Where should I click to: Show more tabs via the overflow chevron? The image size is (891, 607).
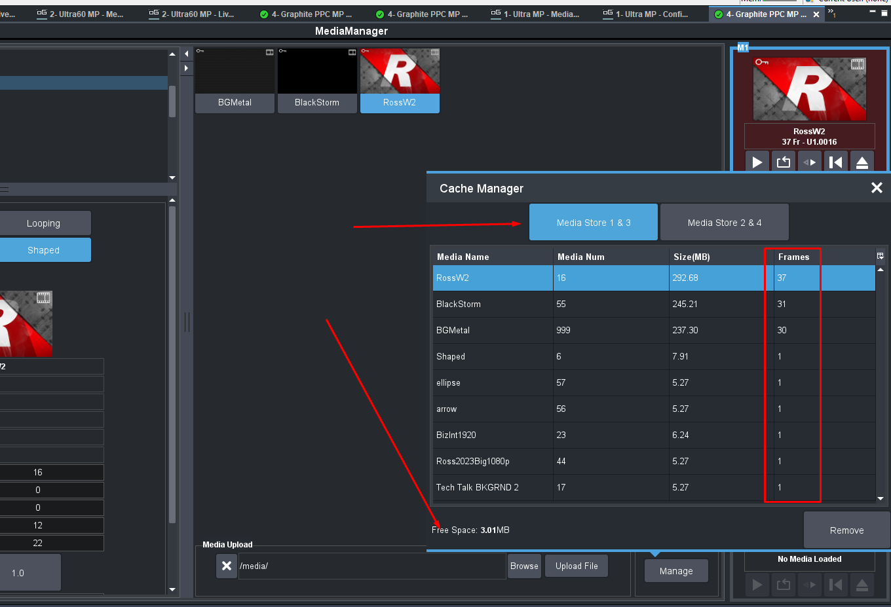coord(831,12)
